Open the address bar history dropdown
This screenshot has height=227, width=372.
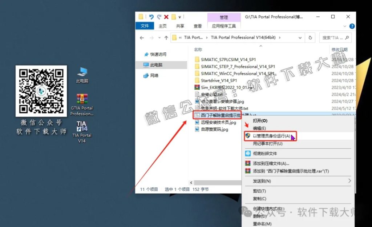click(x=300, y=38)
